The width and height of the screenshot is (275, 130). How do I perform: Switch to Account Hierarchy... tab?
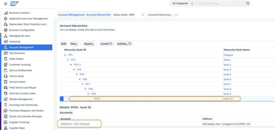[x=160, y=15]
